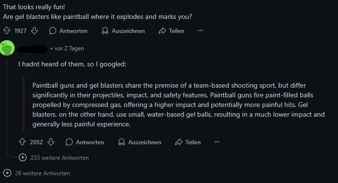Upvote the gel blasters question comment
338x183 pixels.
7,30
